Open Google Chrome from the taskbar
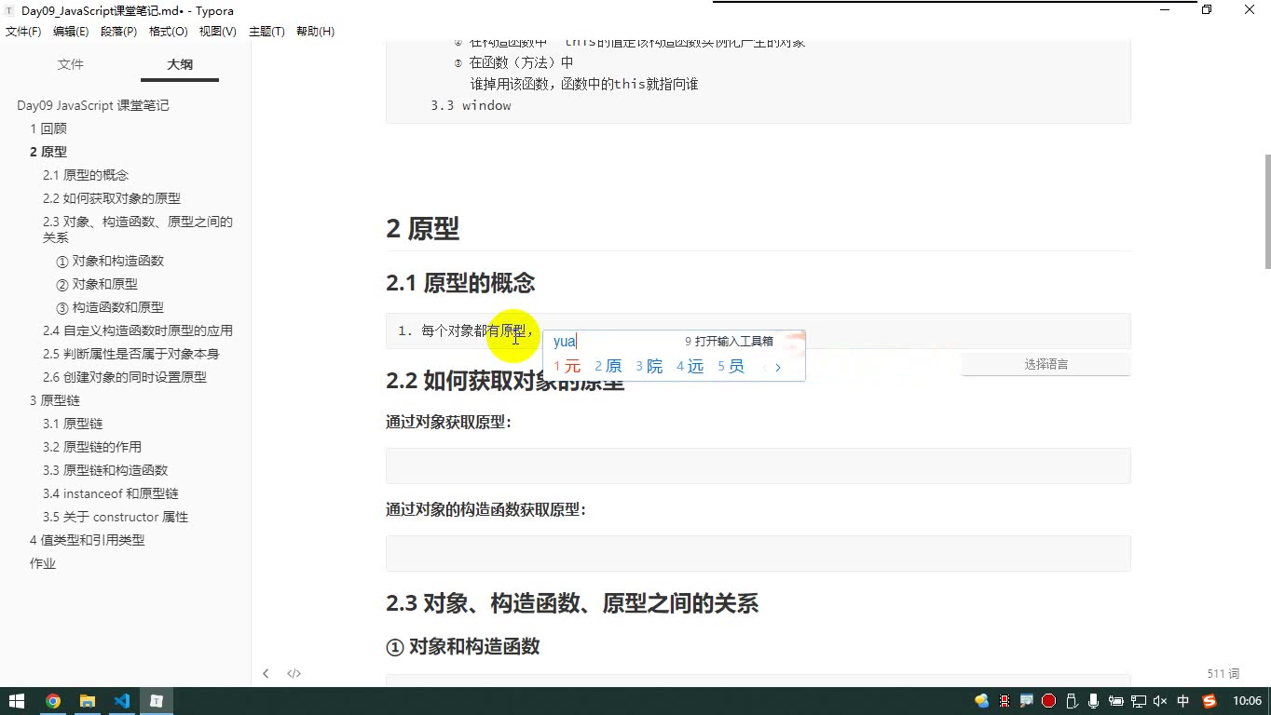Screen dimensions: 1271x715 tap(53, 701)
